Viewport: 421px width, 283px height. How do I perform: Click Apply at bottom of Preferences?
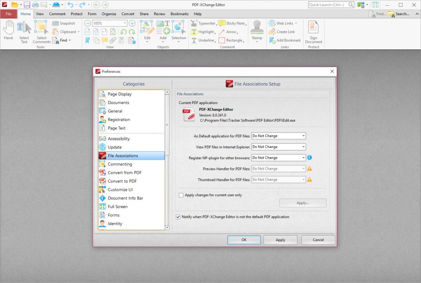(280, 240)
